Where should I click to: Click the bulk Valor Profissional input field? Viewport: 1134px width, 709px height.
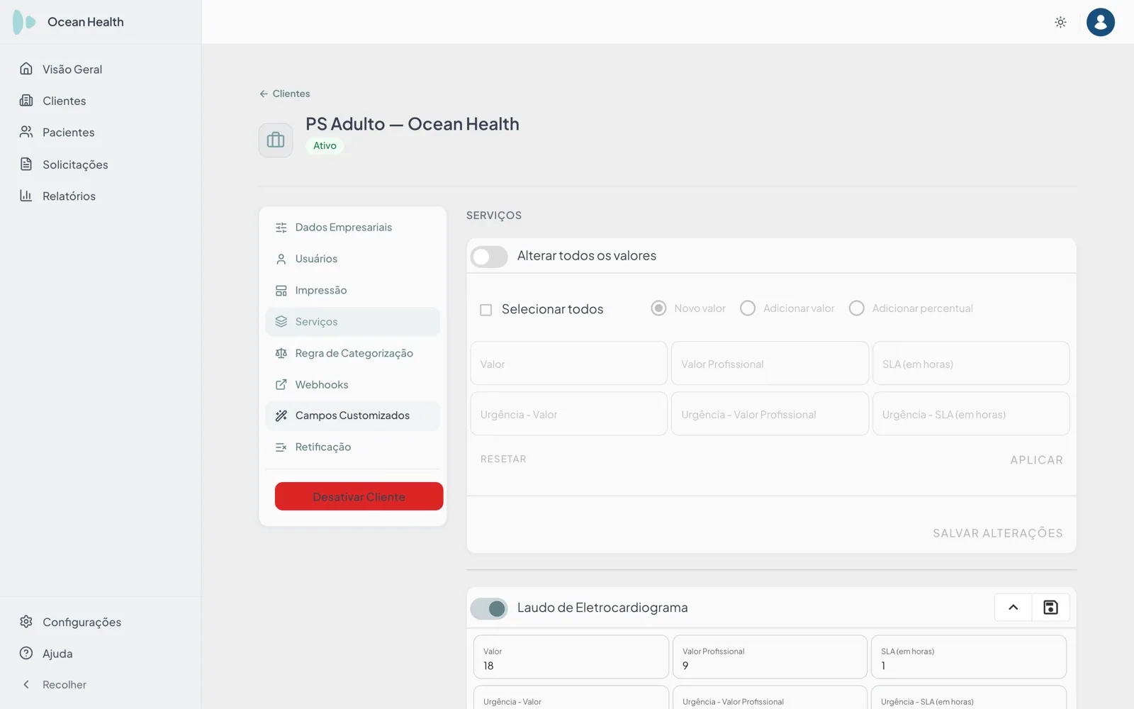click(770, 364)
